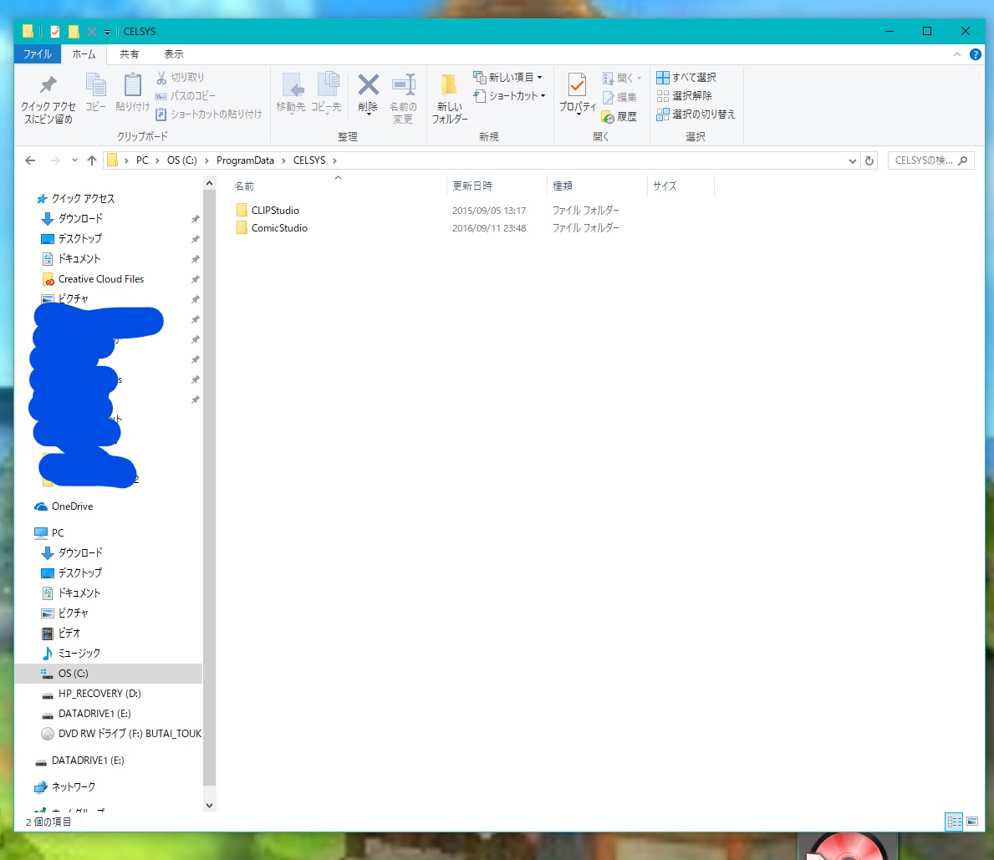Viewport: 994px width, 860px height.
Task: Open the HP_RECOVERY (D:) drive
Action: point(99,694)
